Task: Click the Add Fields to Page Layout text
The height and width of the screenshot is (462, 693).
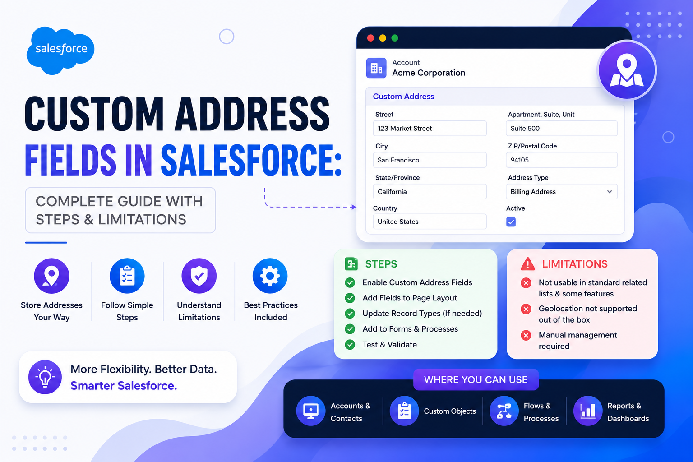Action: point(410,298)
